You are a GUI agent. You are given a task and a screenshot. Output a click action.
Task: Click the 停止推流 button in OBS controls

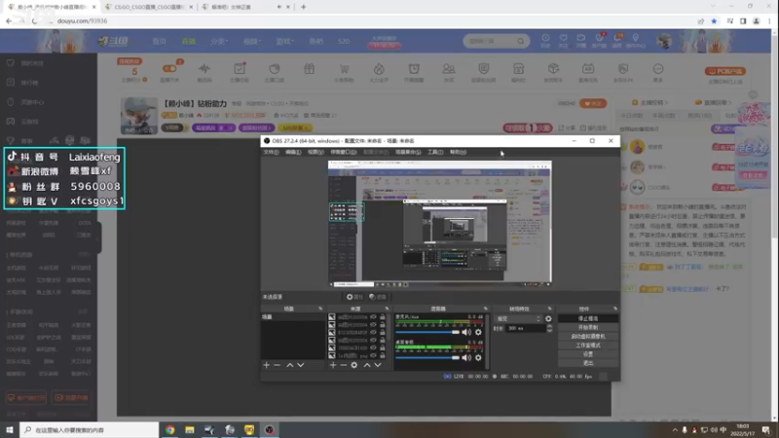[588, 319]
